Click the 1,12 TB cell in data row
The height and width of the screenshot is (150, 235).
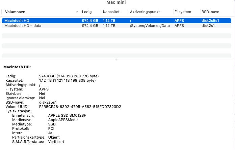(109, 26)
